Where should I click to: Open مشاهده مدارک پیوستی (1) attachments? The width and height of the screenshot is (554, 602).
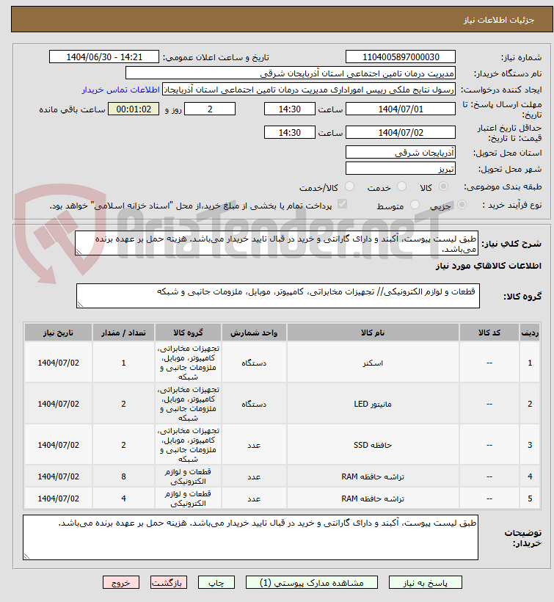point(312,582)
